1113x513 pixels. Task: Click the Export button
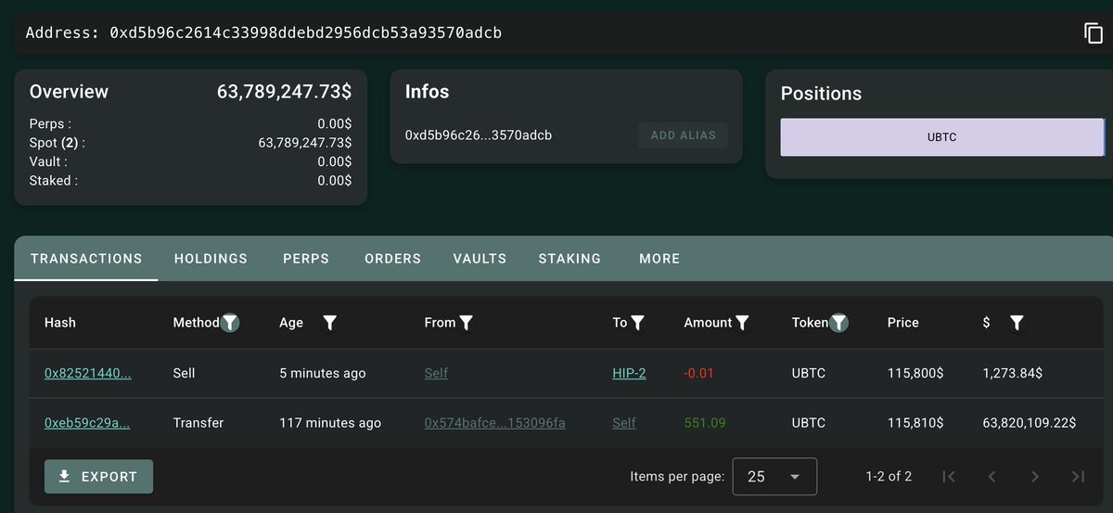click(98, 477)
